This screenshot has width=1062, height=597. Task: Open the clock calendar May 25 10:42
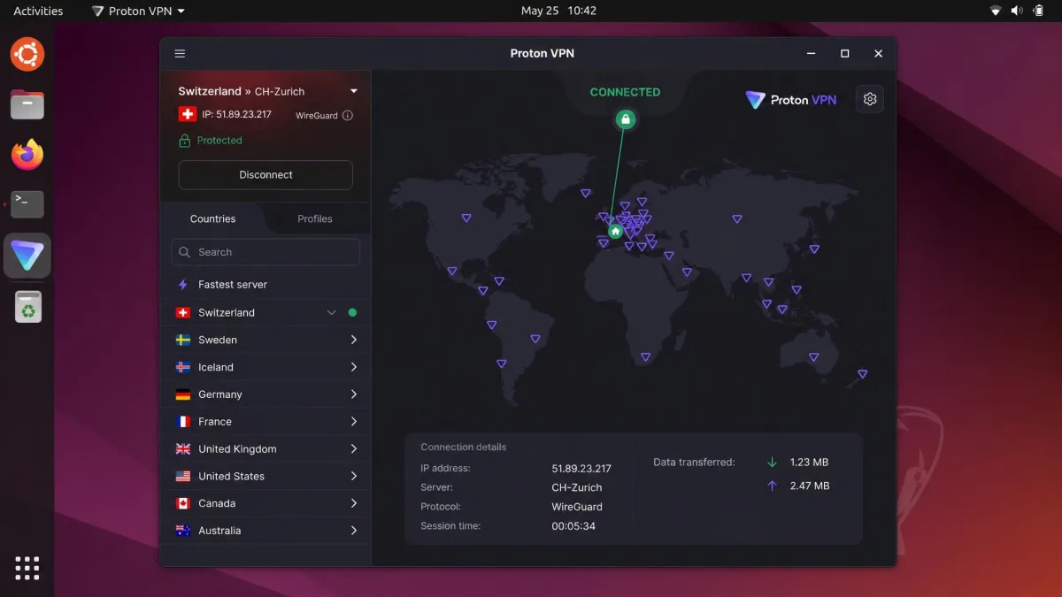tap(558, 11)
